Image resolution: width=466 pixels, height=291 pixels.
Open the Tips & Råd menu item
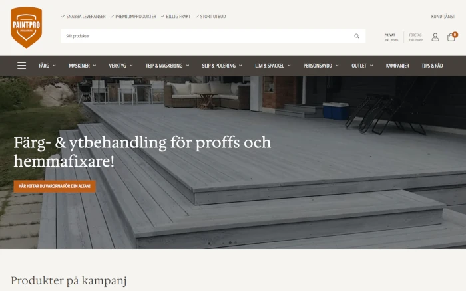[x=432, y=66]
